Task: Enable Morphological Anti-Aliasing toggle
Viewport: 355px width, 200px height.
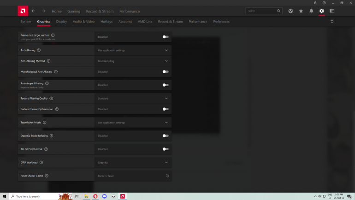Action: coord(166,72)
